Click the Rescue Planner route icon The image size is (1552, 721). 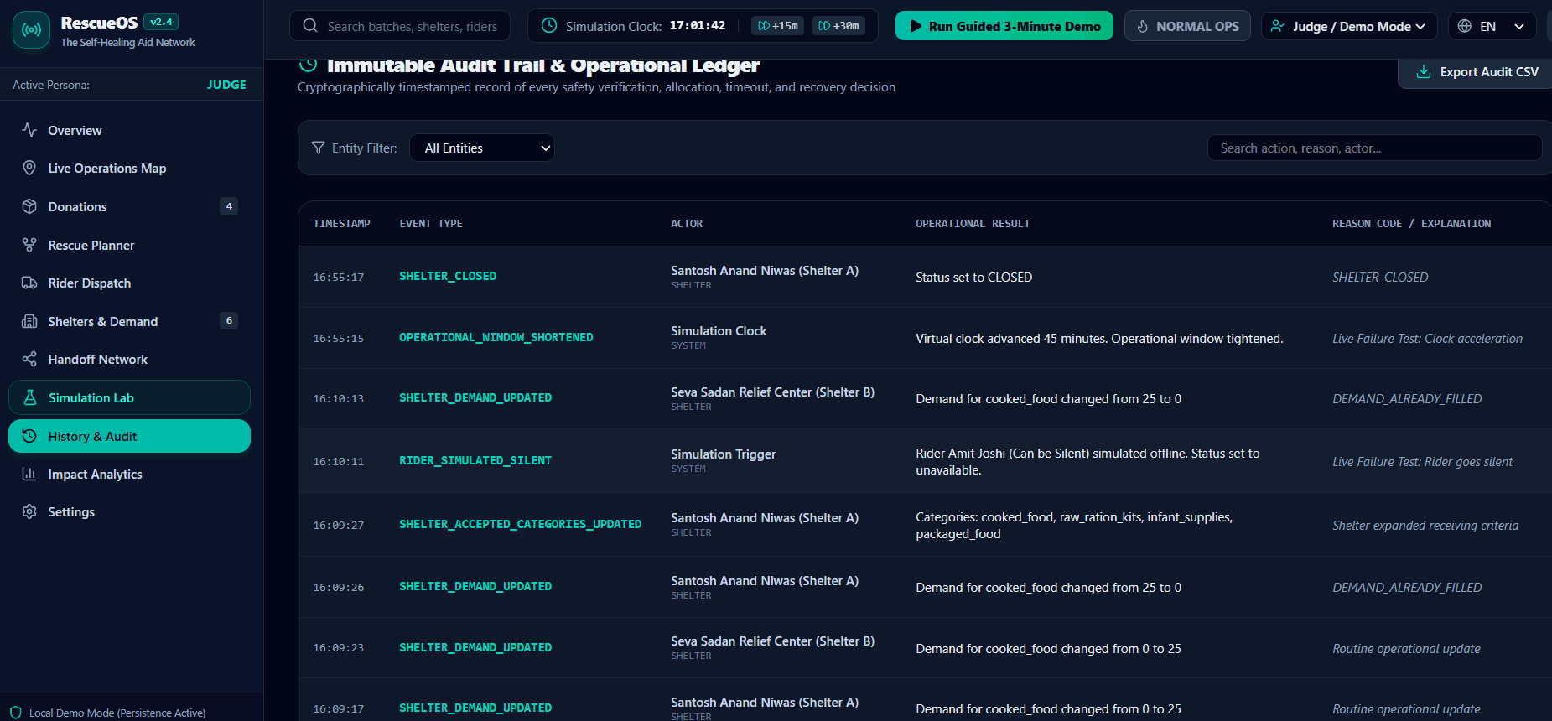click(x=29, y=245)
